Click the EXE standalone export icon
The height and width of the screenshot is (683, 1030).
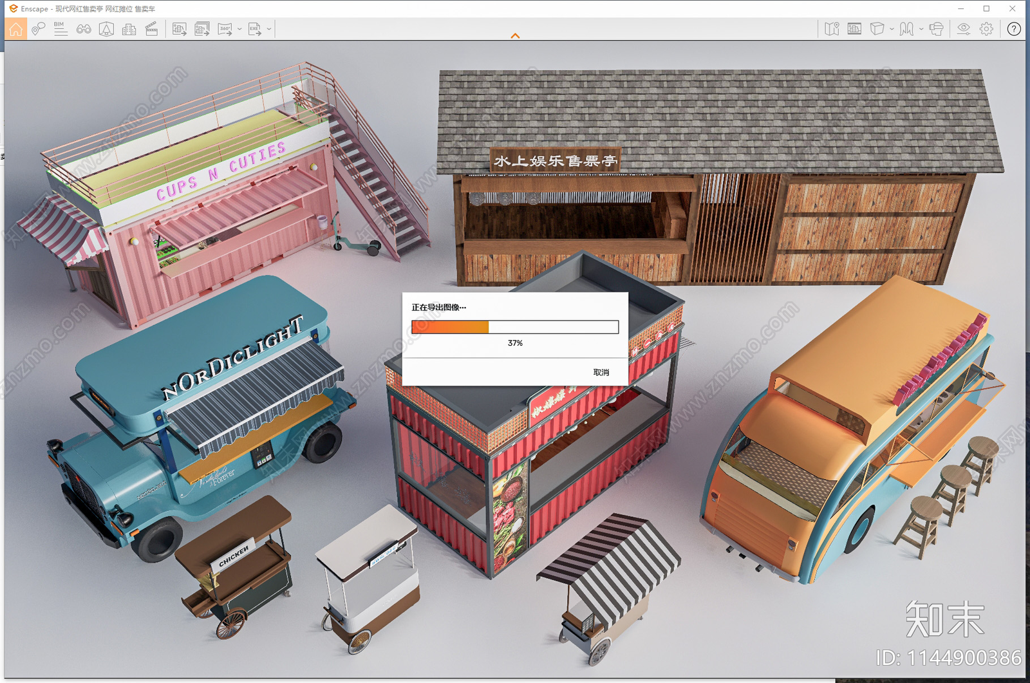pyautogui.click(x=255, y=29)
